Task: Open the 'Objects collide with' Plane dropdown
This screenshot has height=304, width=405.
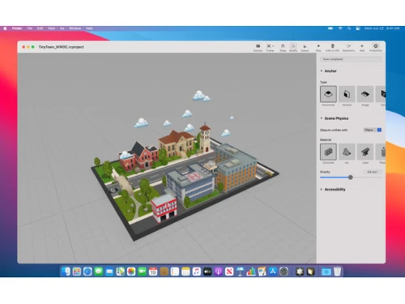Action: pos(373,130)
